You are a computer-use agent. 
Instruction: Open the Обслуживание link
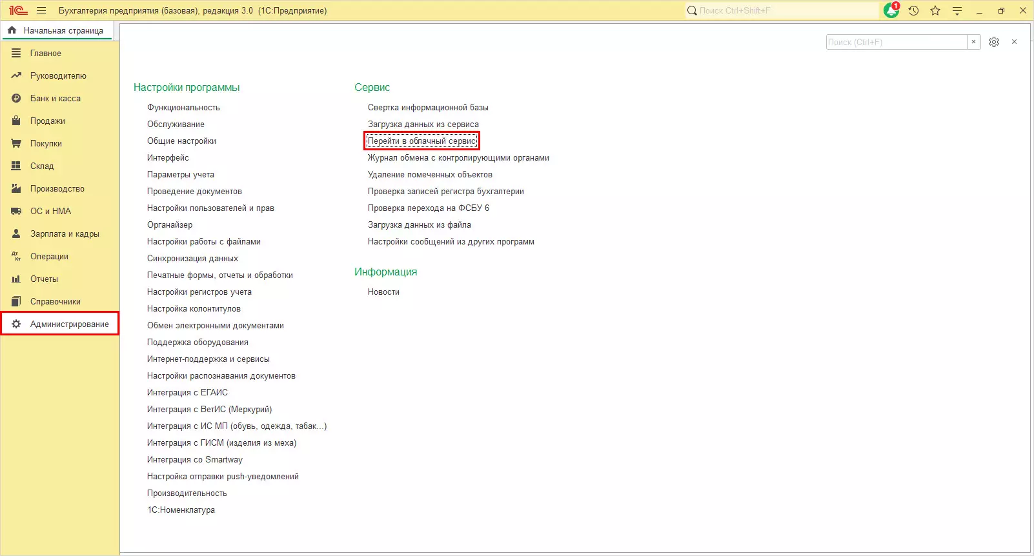(x=176, y=124)
